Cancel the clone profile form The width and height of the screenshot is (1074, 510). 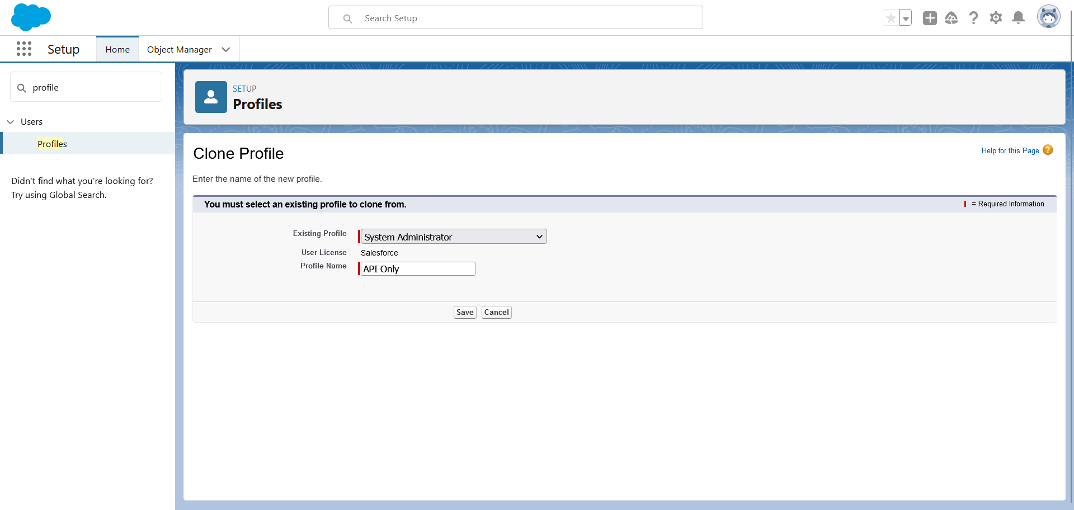496,312
